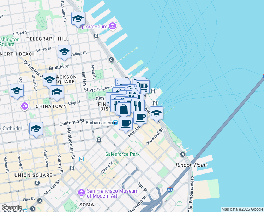The width and height of the screenshot is (264, 212).
Task: Select the tram stop icon on the waterfront near Broadway
Action: coord(111,59)
